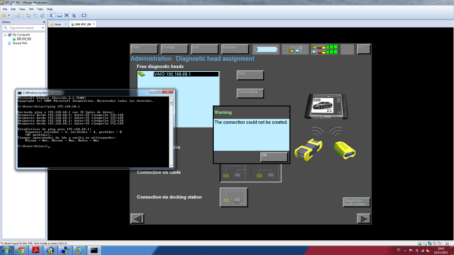The width and height of the screenshot is (454, 255).
Task: Take a snapshot with the clock-plus icon
Action: [x=28, y=15]
